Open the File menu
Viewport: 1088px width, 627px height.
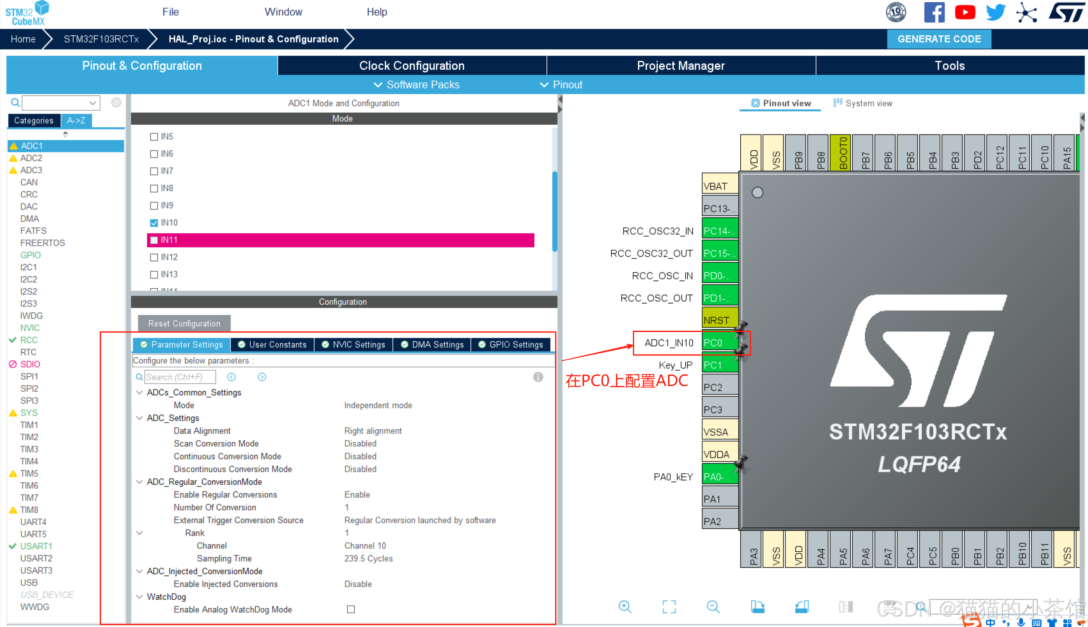point(170,11)
